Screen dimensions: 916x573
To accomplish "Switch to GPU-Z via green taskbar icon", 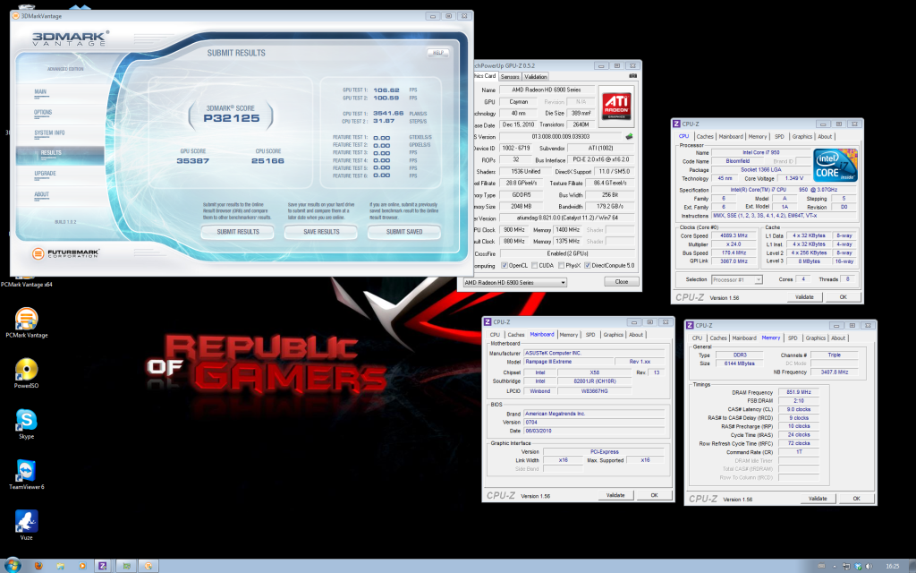I will pos(125,566).
